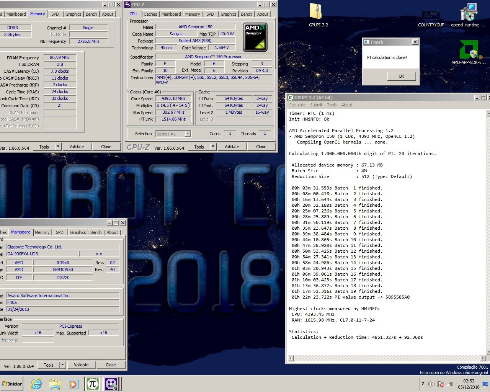The height and width of the screenshot is (392, 490).
Task: Click the GPUPI pi icon in the taskbar
Action: 92,384
